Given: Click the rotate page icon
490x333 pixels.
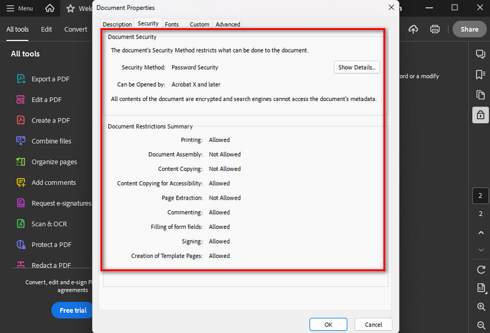Looking at the screenshot, I should click(x=480, y=270).
